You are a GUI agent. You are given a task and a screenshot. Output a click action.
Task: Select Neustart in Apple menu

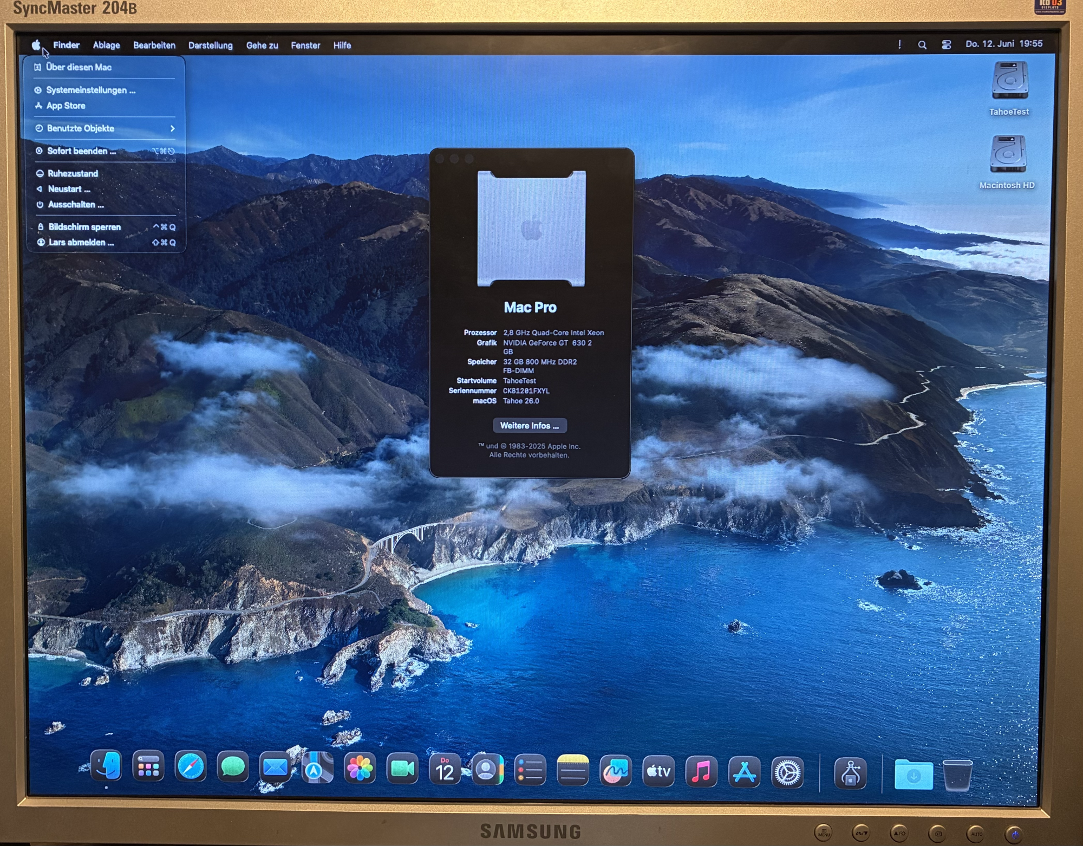(x=69, y=189)
